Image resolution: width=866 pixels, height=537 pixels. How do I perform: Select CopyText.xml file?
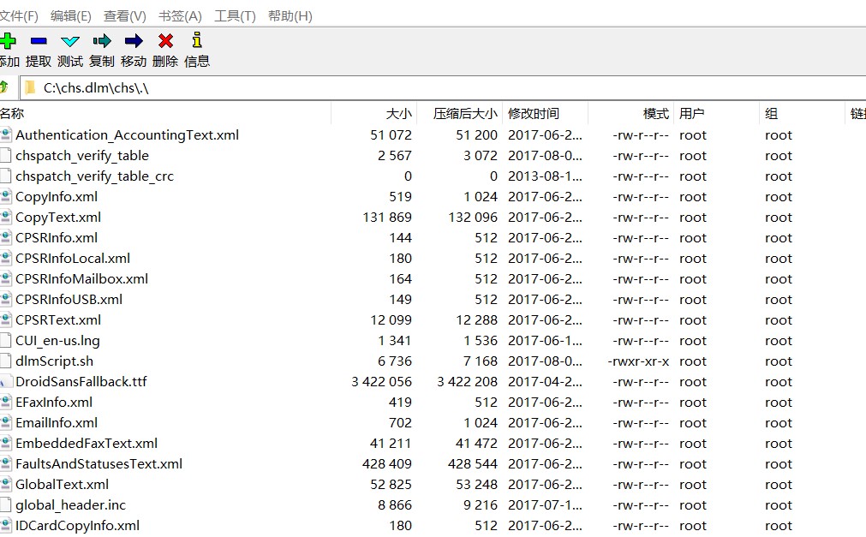coord(58,218)
